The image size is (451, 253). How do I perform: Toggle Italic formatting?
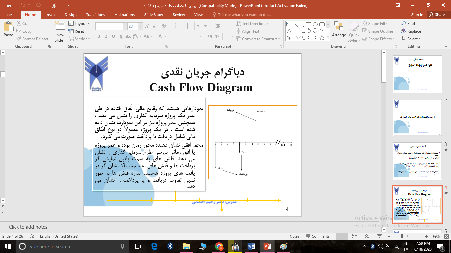tap(106, 37)
